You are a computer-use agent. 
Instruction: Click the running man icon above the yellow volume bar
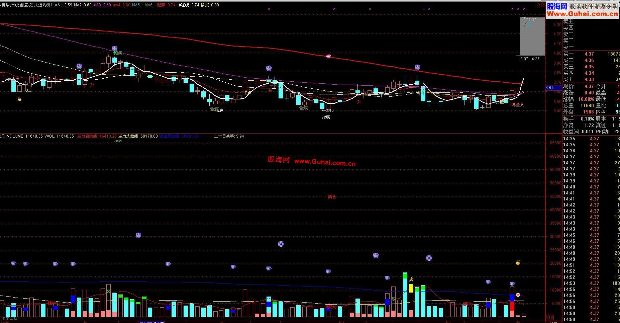(411, 279)
